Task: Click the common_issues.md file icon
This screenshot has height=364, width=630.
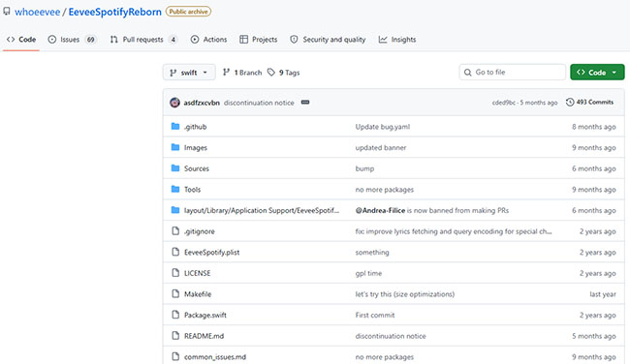Action: click(175, 356)
